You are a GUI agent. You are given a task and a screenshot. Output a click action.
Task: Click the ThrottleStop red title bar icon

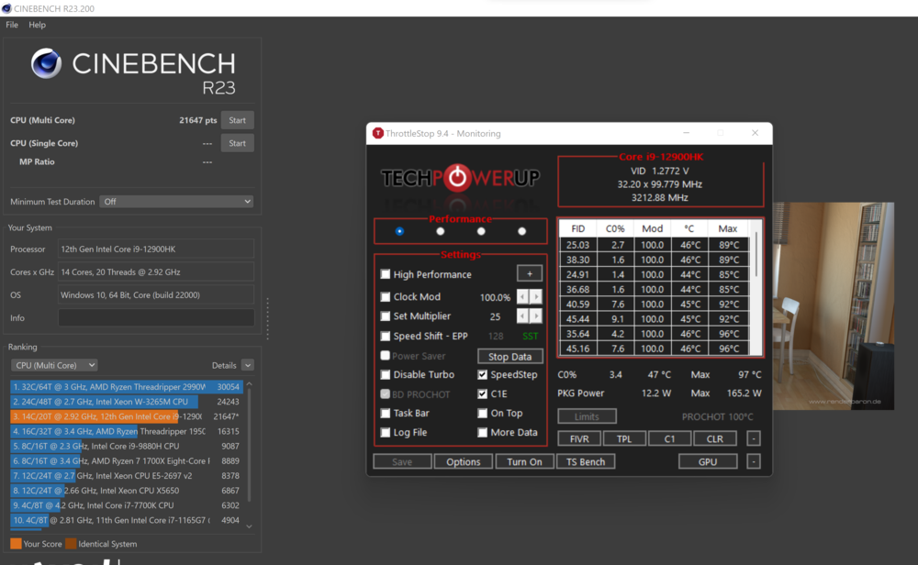pos(377,133)
